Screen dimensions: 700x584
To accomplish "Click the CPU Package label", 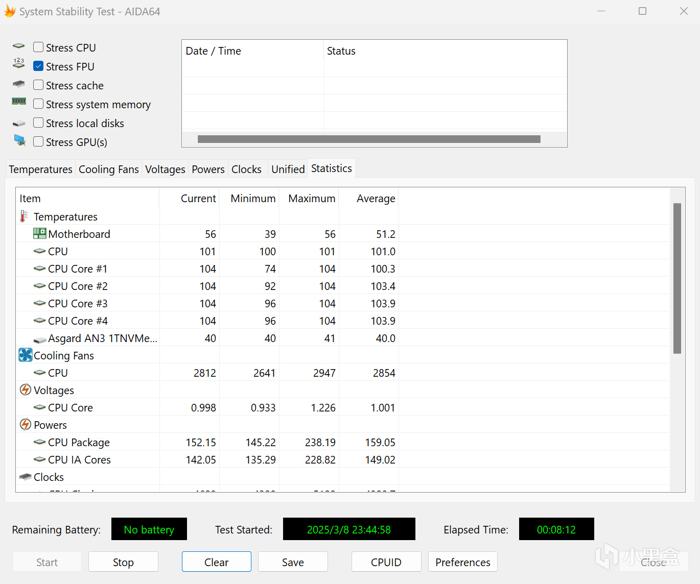I will pyautogui.click(x=79, y=442).
